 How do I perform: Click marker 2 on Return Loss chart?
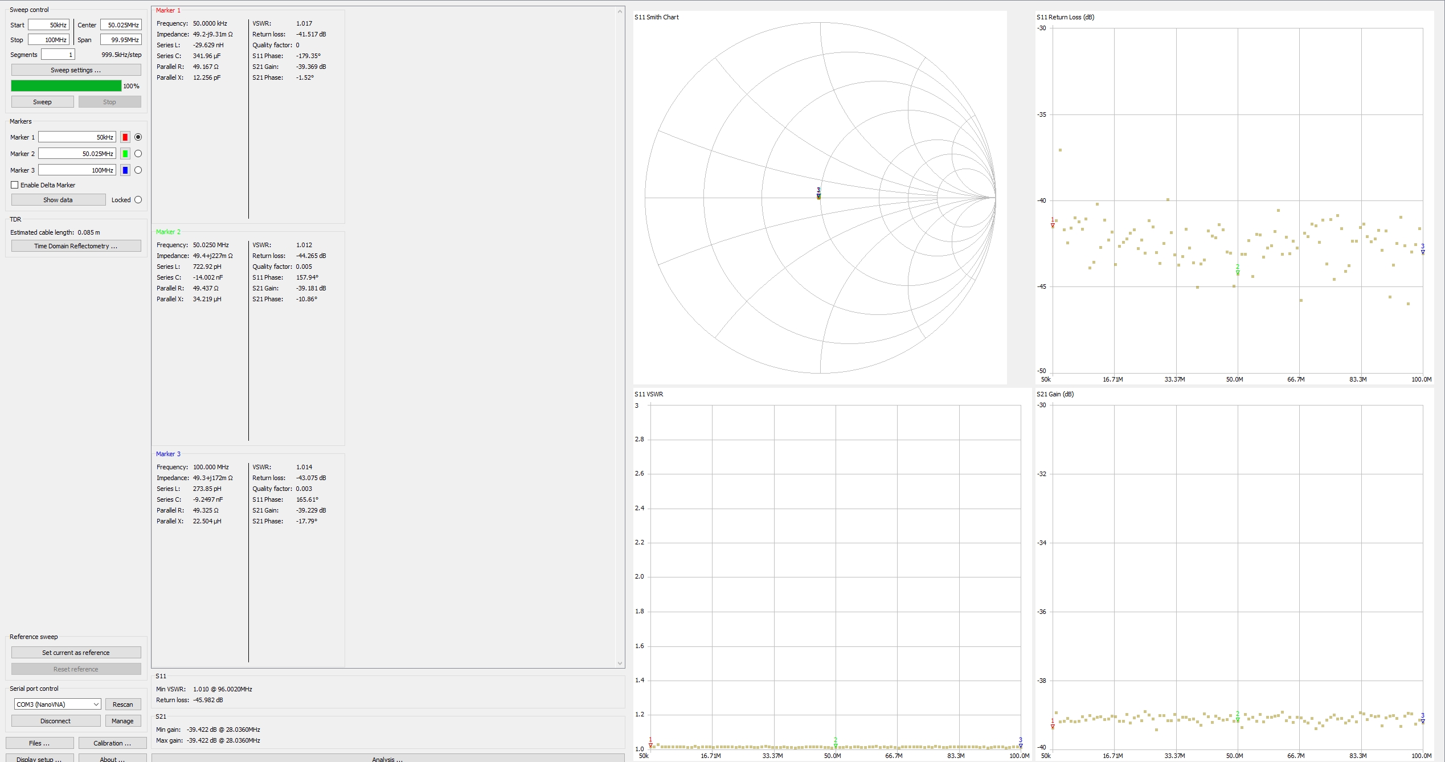point(1238,271)
